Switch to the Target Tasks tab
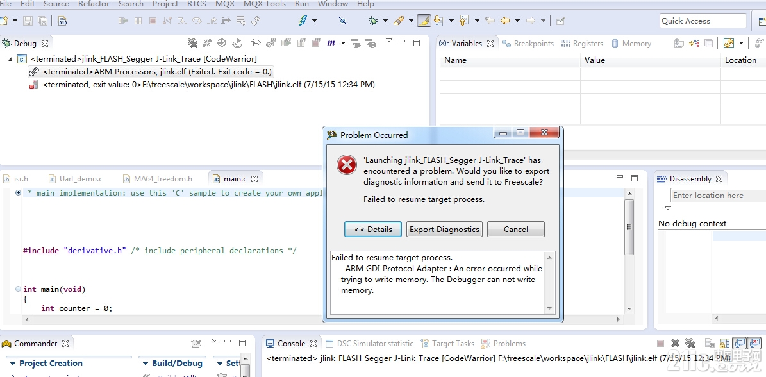This screenshot has height=377, width=766. pyautogui.click(x=448, y=343)
